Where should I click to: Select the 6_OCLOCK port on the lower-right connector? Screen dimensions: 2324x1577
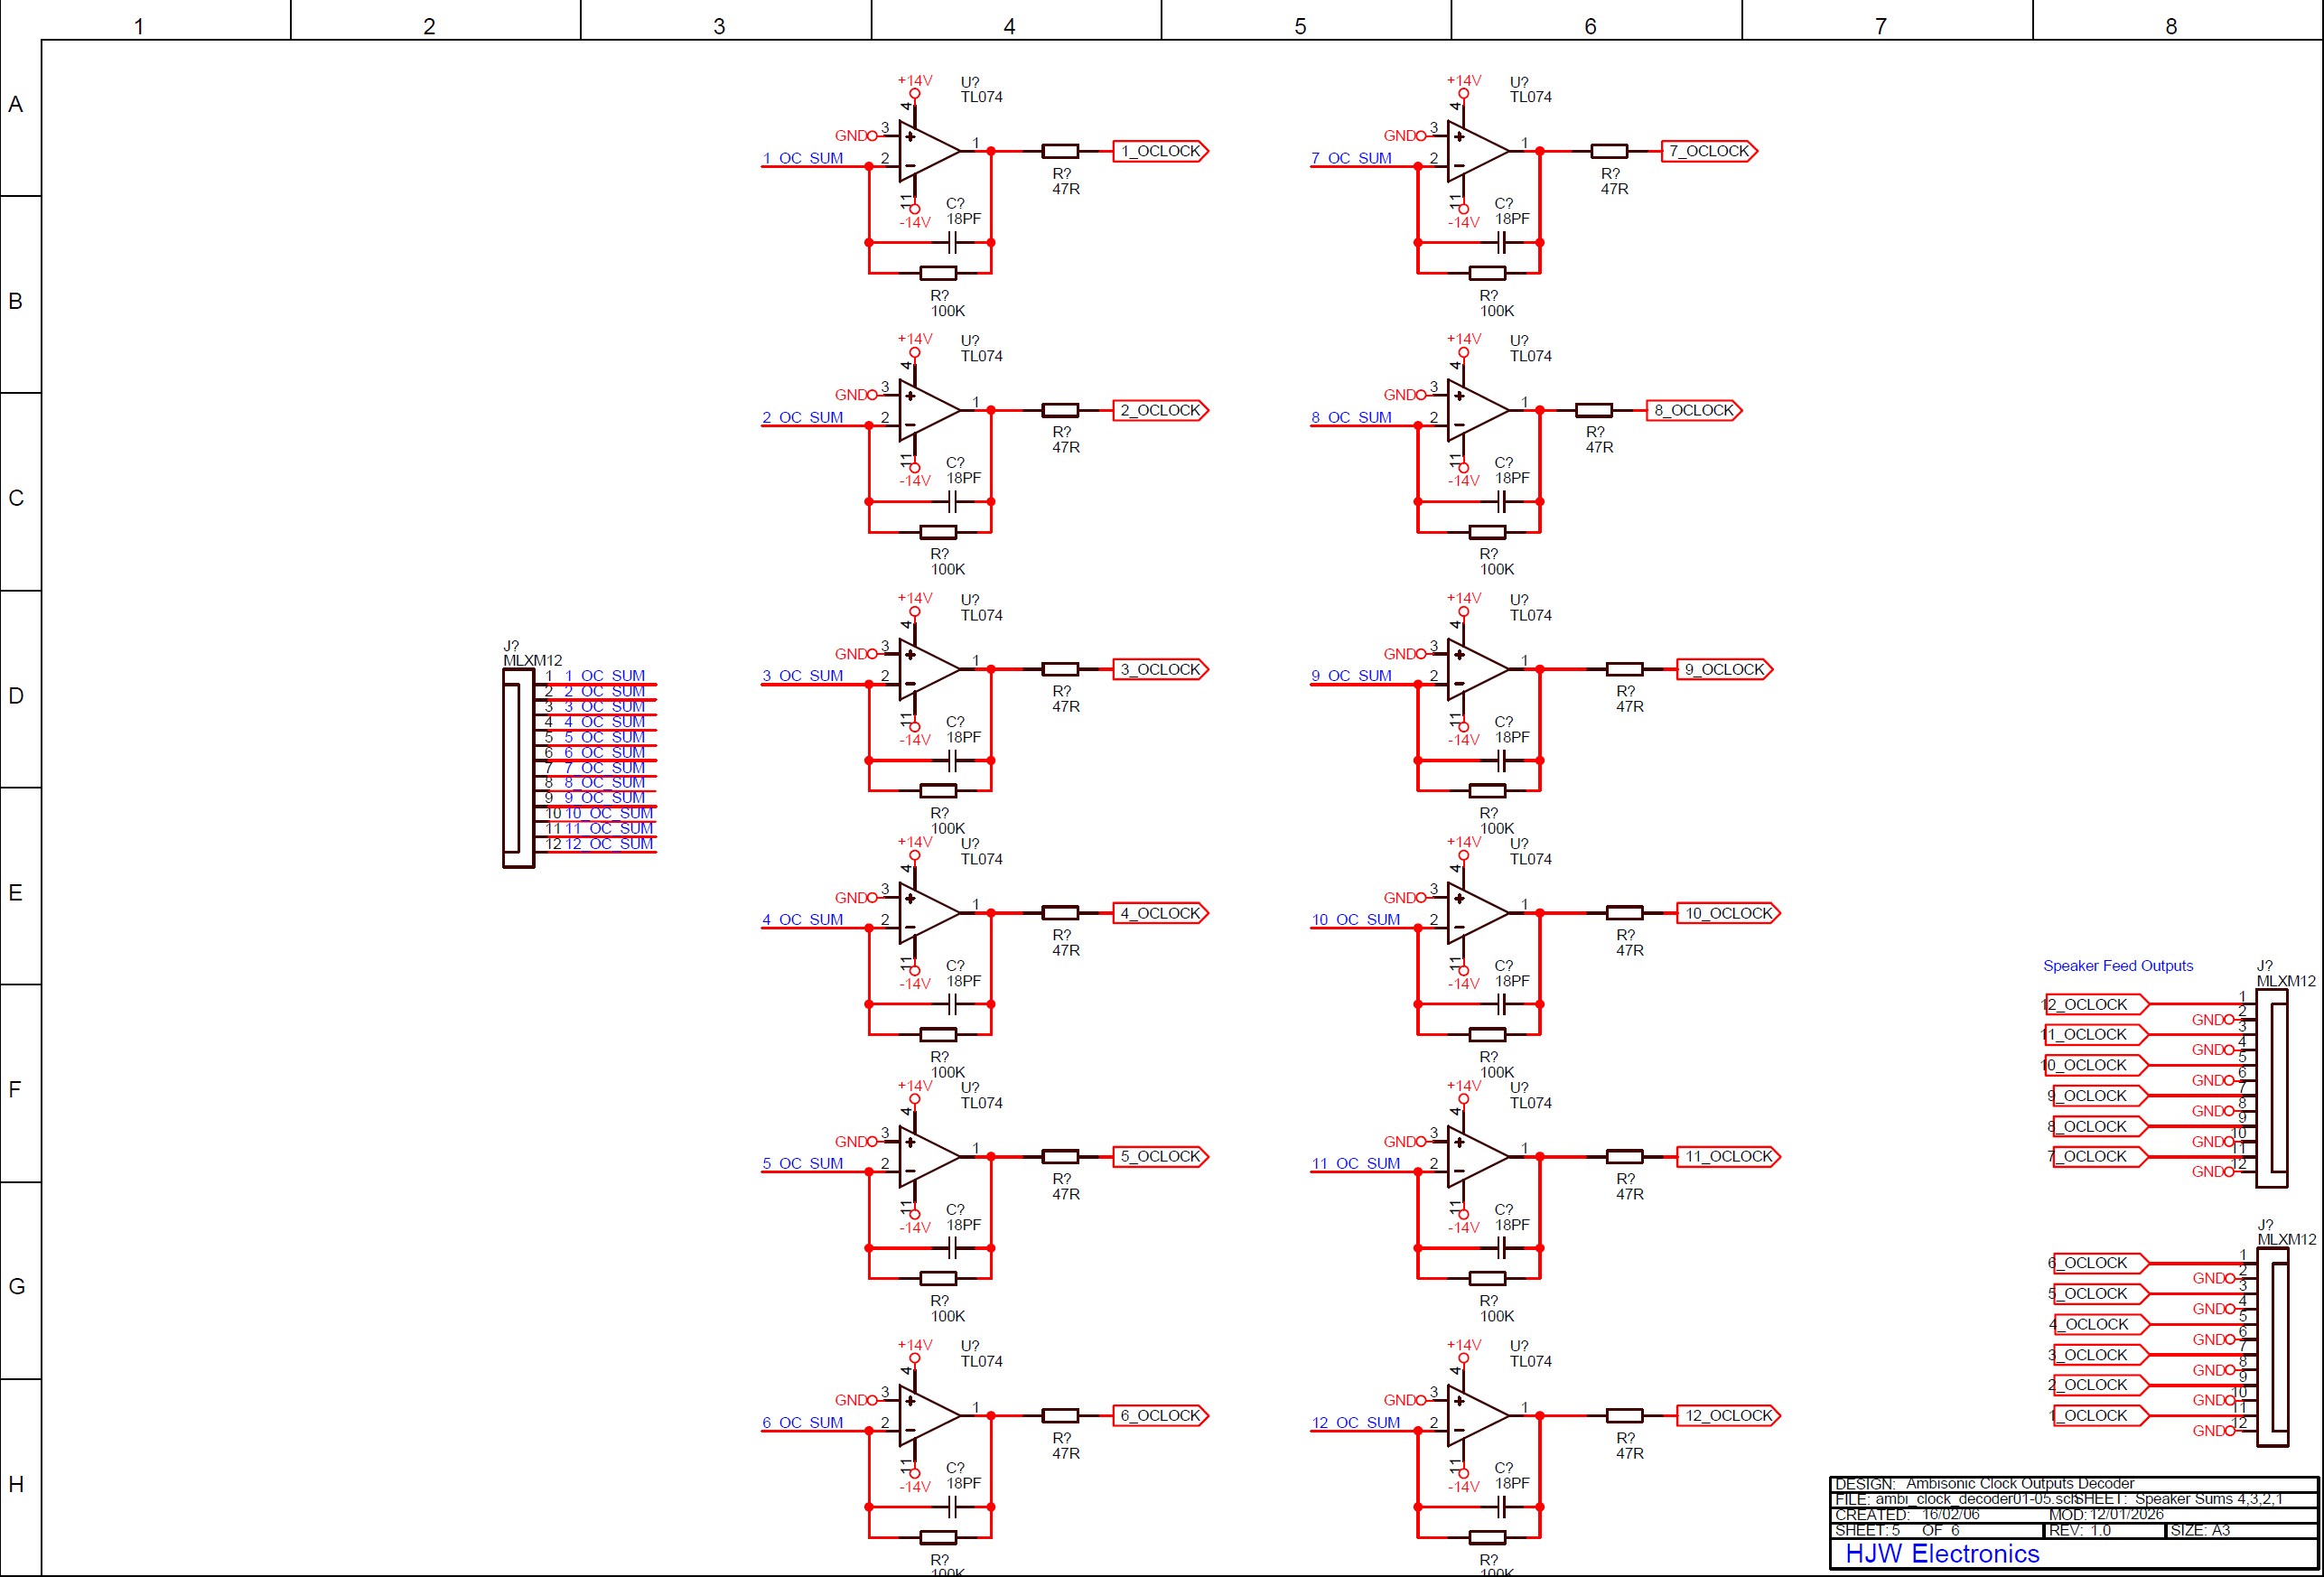tap(2094, 1263)
